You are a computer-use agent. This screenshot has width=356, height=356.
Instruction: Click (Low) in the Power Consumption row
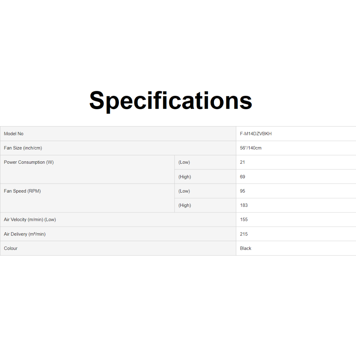click(184, 162)
